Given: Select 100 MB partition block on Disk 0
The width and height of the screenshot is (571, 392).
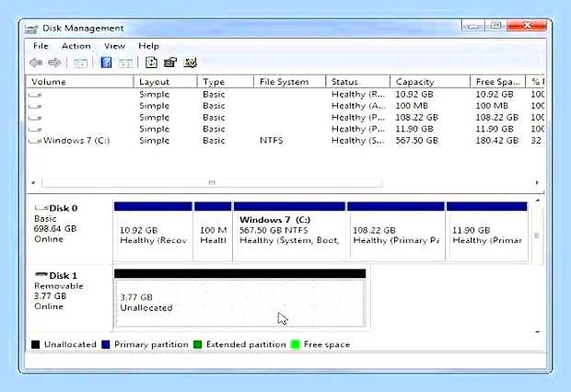Looking at the screenshot, I should click(x=213, y=232).
